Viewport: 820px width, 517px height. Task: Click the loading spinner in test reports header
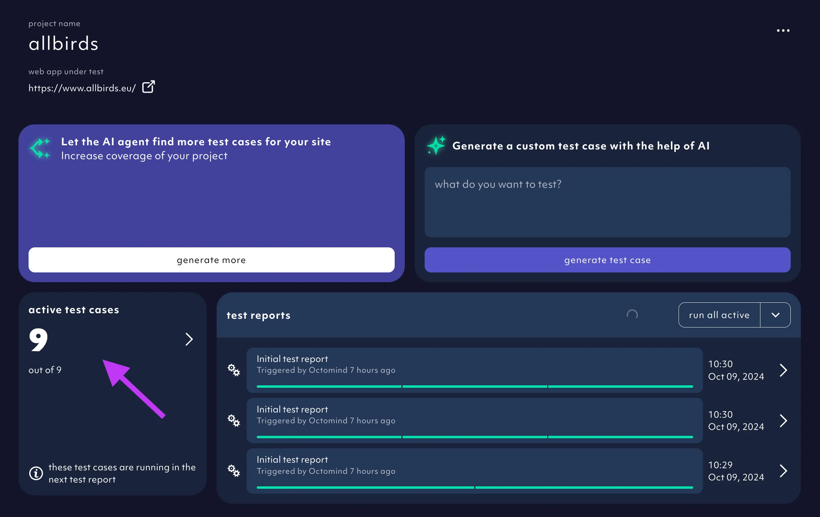[x=632, y=315]
